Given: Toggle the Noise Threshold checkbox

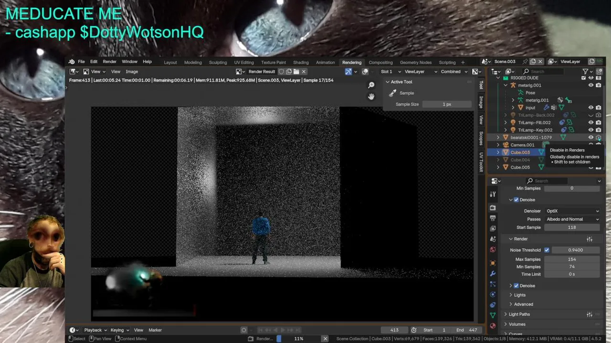Looking at the screenshot, I should point(547,250).
